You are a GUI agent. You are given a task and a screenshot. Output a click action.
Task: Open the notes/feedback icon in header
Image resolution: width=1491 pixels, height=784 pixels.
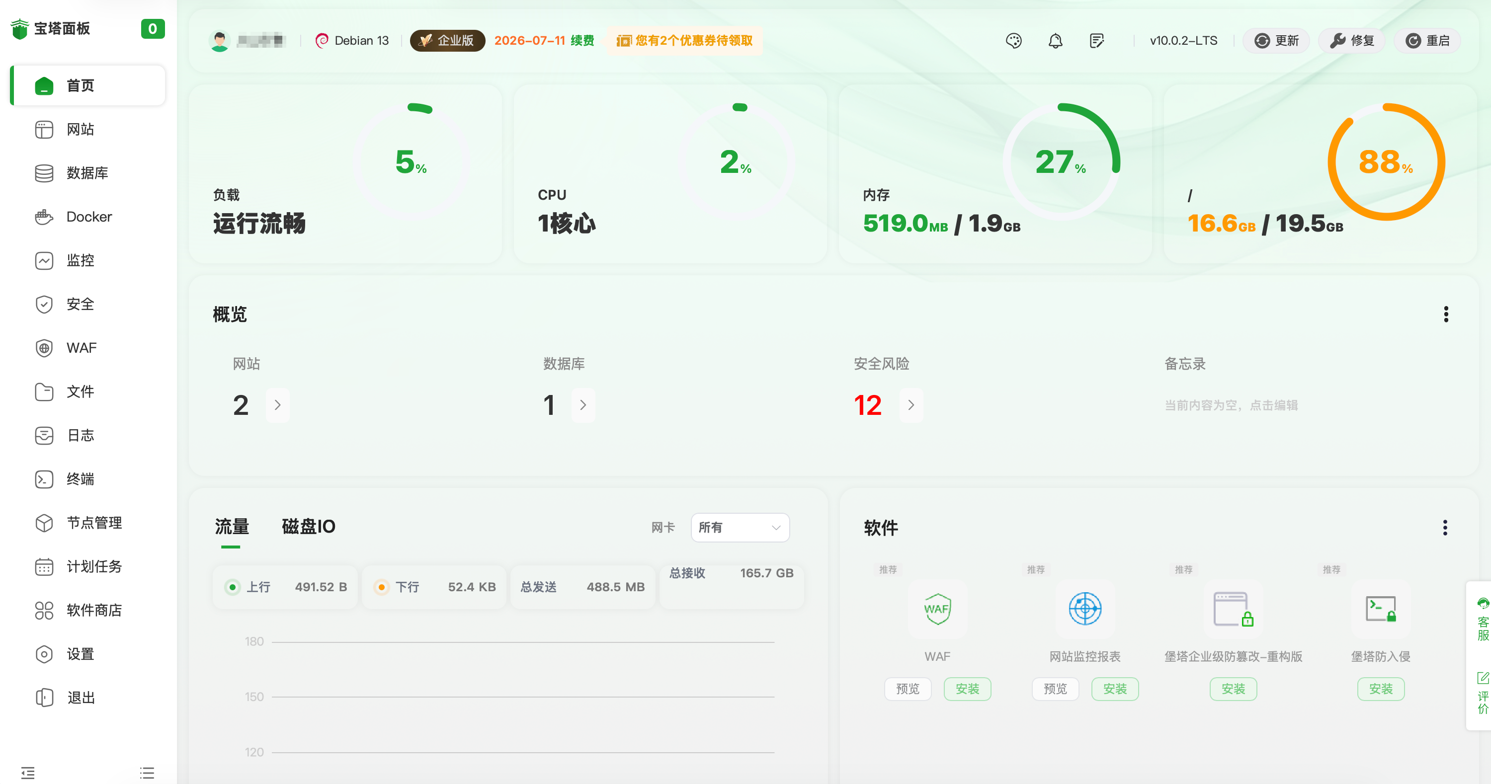[x=1096, y=41]
